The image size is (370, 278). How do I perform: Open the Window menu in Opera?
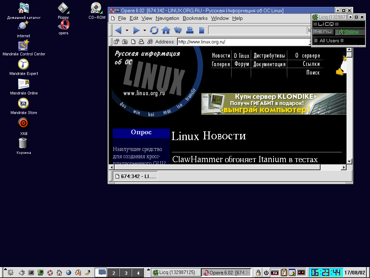[220, 18]
